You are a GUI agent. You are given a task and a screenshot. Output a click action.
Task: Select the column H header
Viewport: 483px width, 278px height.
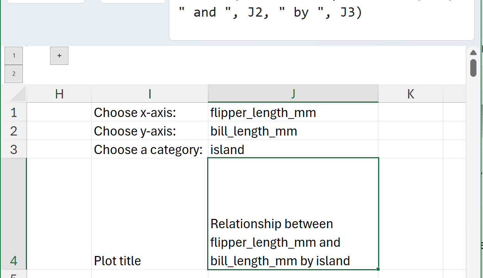59,94
